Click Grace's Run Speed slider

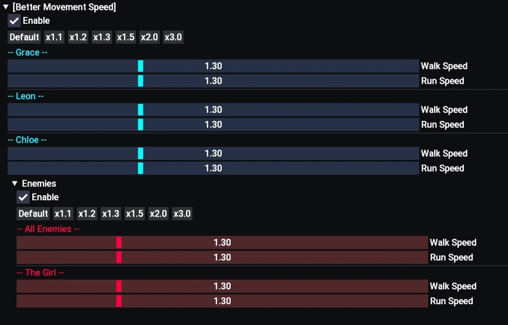213,81
